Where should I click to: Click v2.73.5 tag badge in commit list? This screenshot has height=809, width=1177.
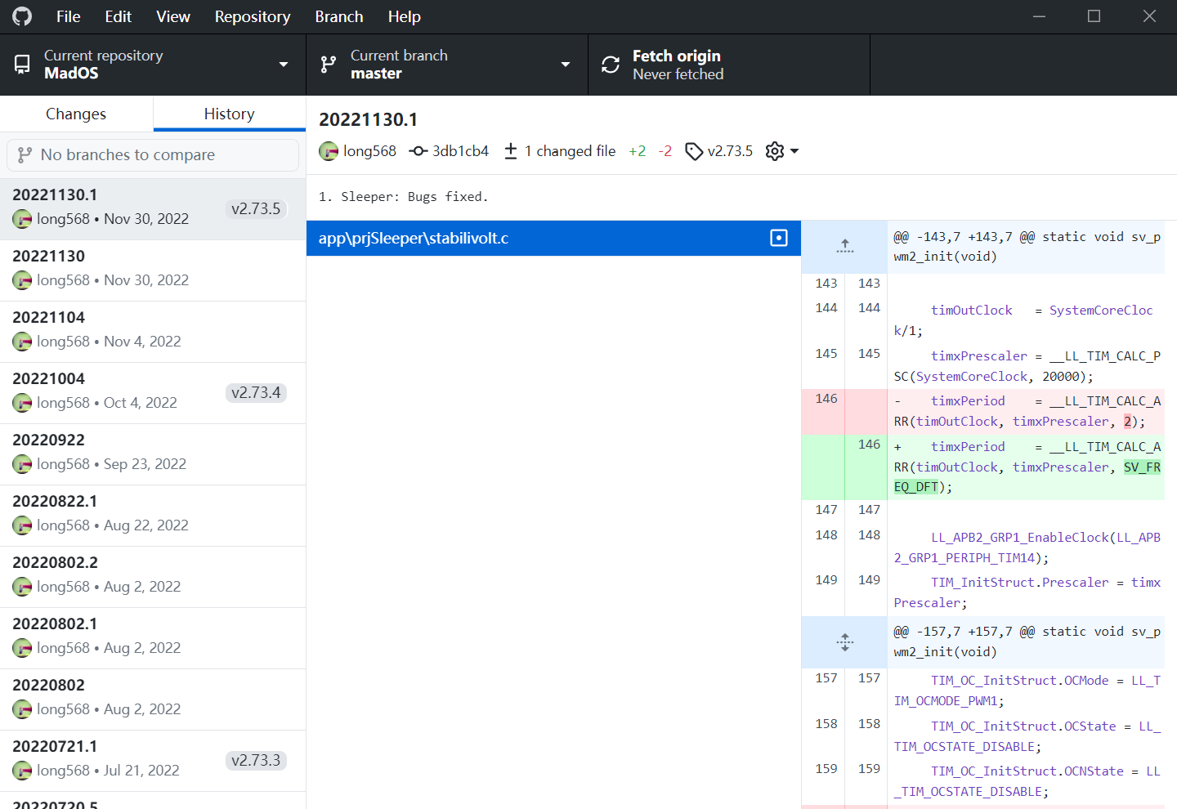click(x=256, y=209)
